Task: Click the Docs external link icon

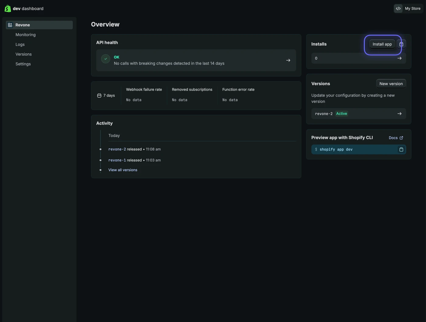Action: [401, 138]
